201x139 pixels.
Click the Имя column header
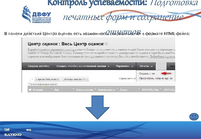[x=56, y=90]
